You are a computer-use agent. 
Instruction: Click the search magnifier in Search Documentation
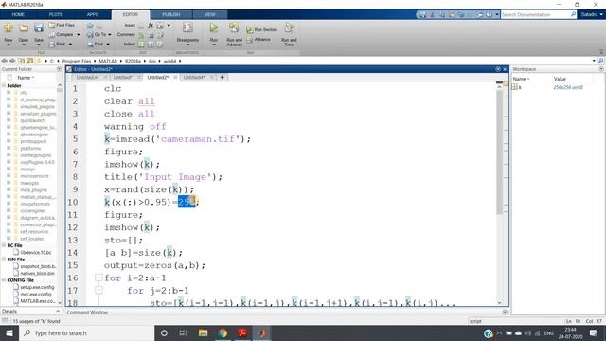coord(573,14)
